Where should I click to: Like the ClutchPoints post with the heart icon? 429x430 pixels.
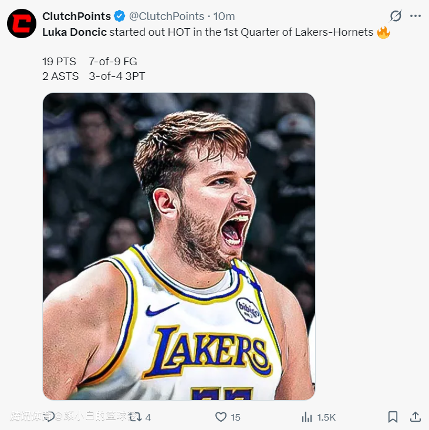[x=221, y=417]
